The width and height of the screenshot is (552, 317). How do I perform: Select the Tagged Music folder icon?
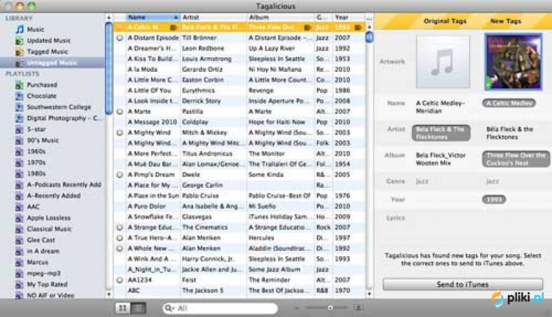click(20, 52)
